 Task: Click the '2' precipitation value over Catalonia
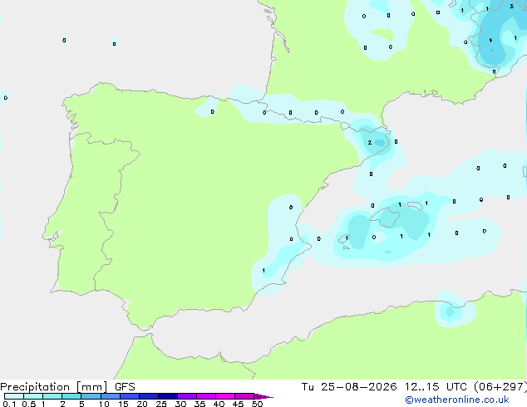pyautogui.click(x=370, y=142)
